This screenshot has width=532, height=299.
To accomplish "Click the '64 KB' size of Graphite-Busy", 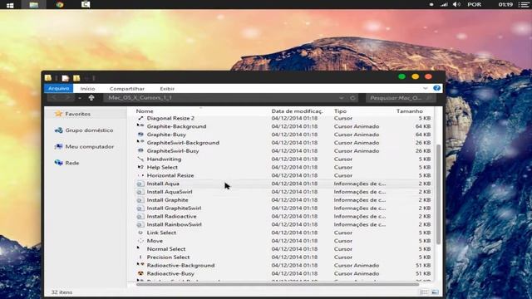I will tap(423, 135).
